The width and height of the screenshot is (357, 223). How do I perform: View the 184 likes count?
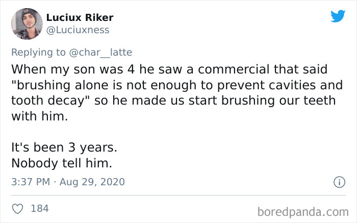tap(40, 208)
